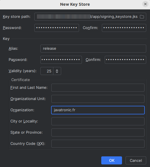
Task: Focus the key Confirm field under Alias
Action: (125, 60)
